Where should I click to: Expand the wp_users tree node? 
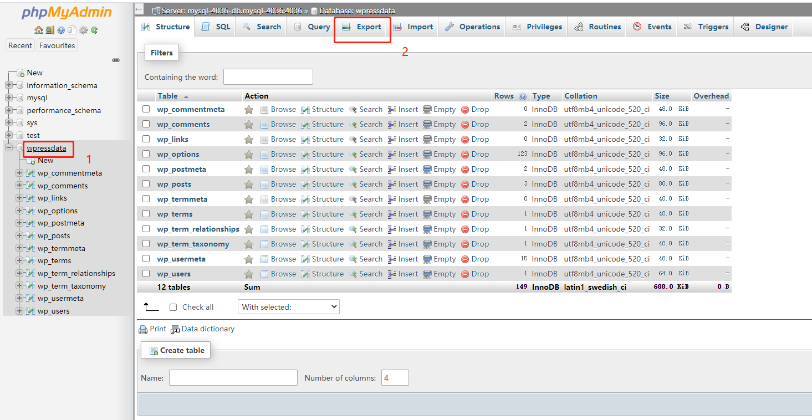click(19, 310)
